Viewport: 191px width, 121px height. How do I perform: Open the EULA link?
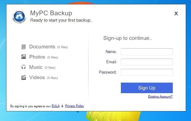(x=55, y=106)
